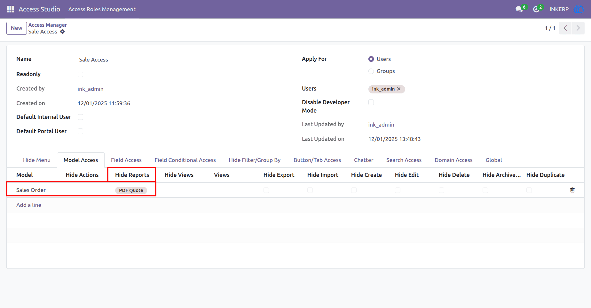The height and width of the screenshot is (308, 591).
Task: Click the New button
Action: [x=17, y=28]
